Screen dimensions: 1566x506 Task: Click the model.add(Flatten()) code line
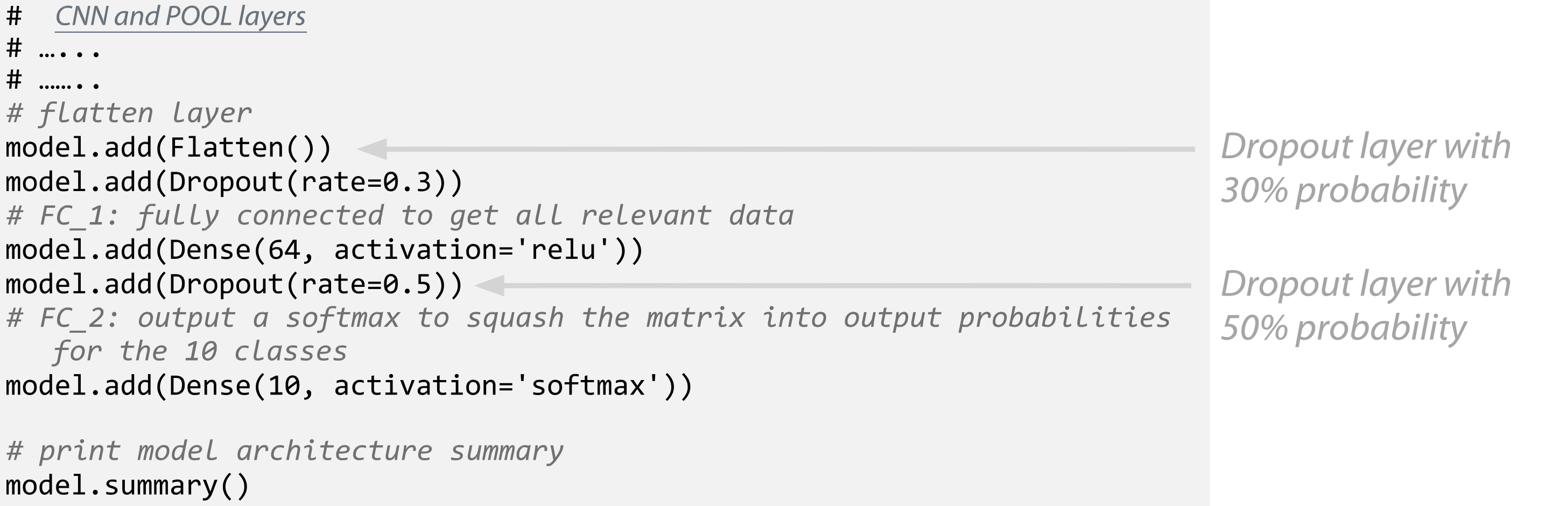click(168, 149)
